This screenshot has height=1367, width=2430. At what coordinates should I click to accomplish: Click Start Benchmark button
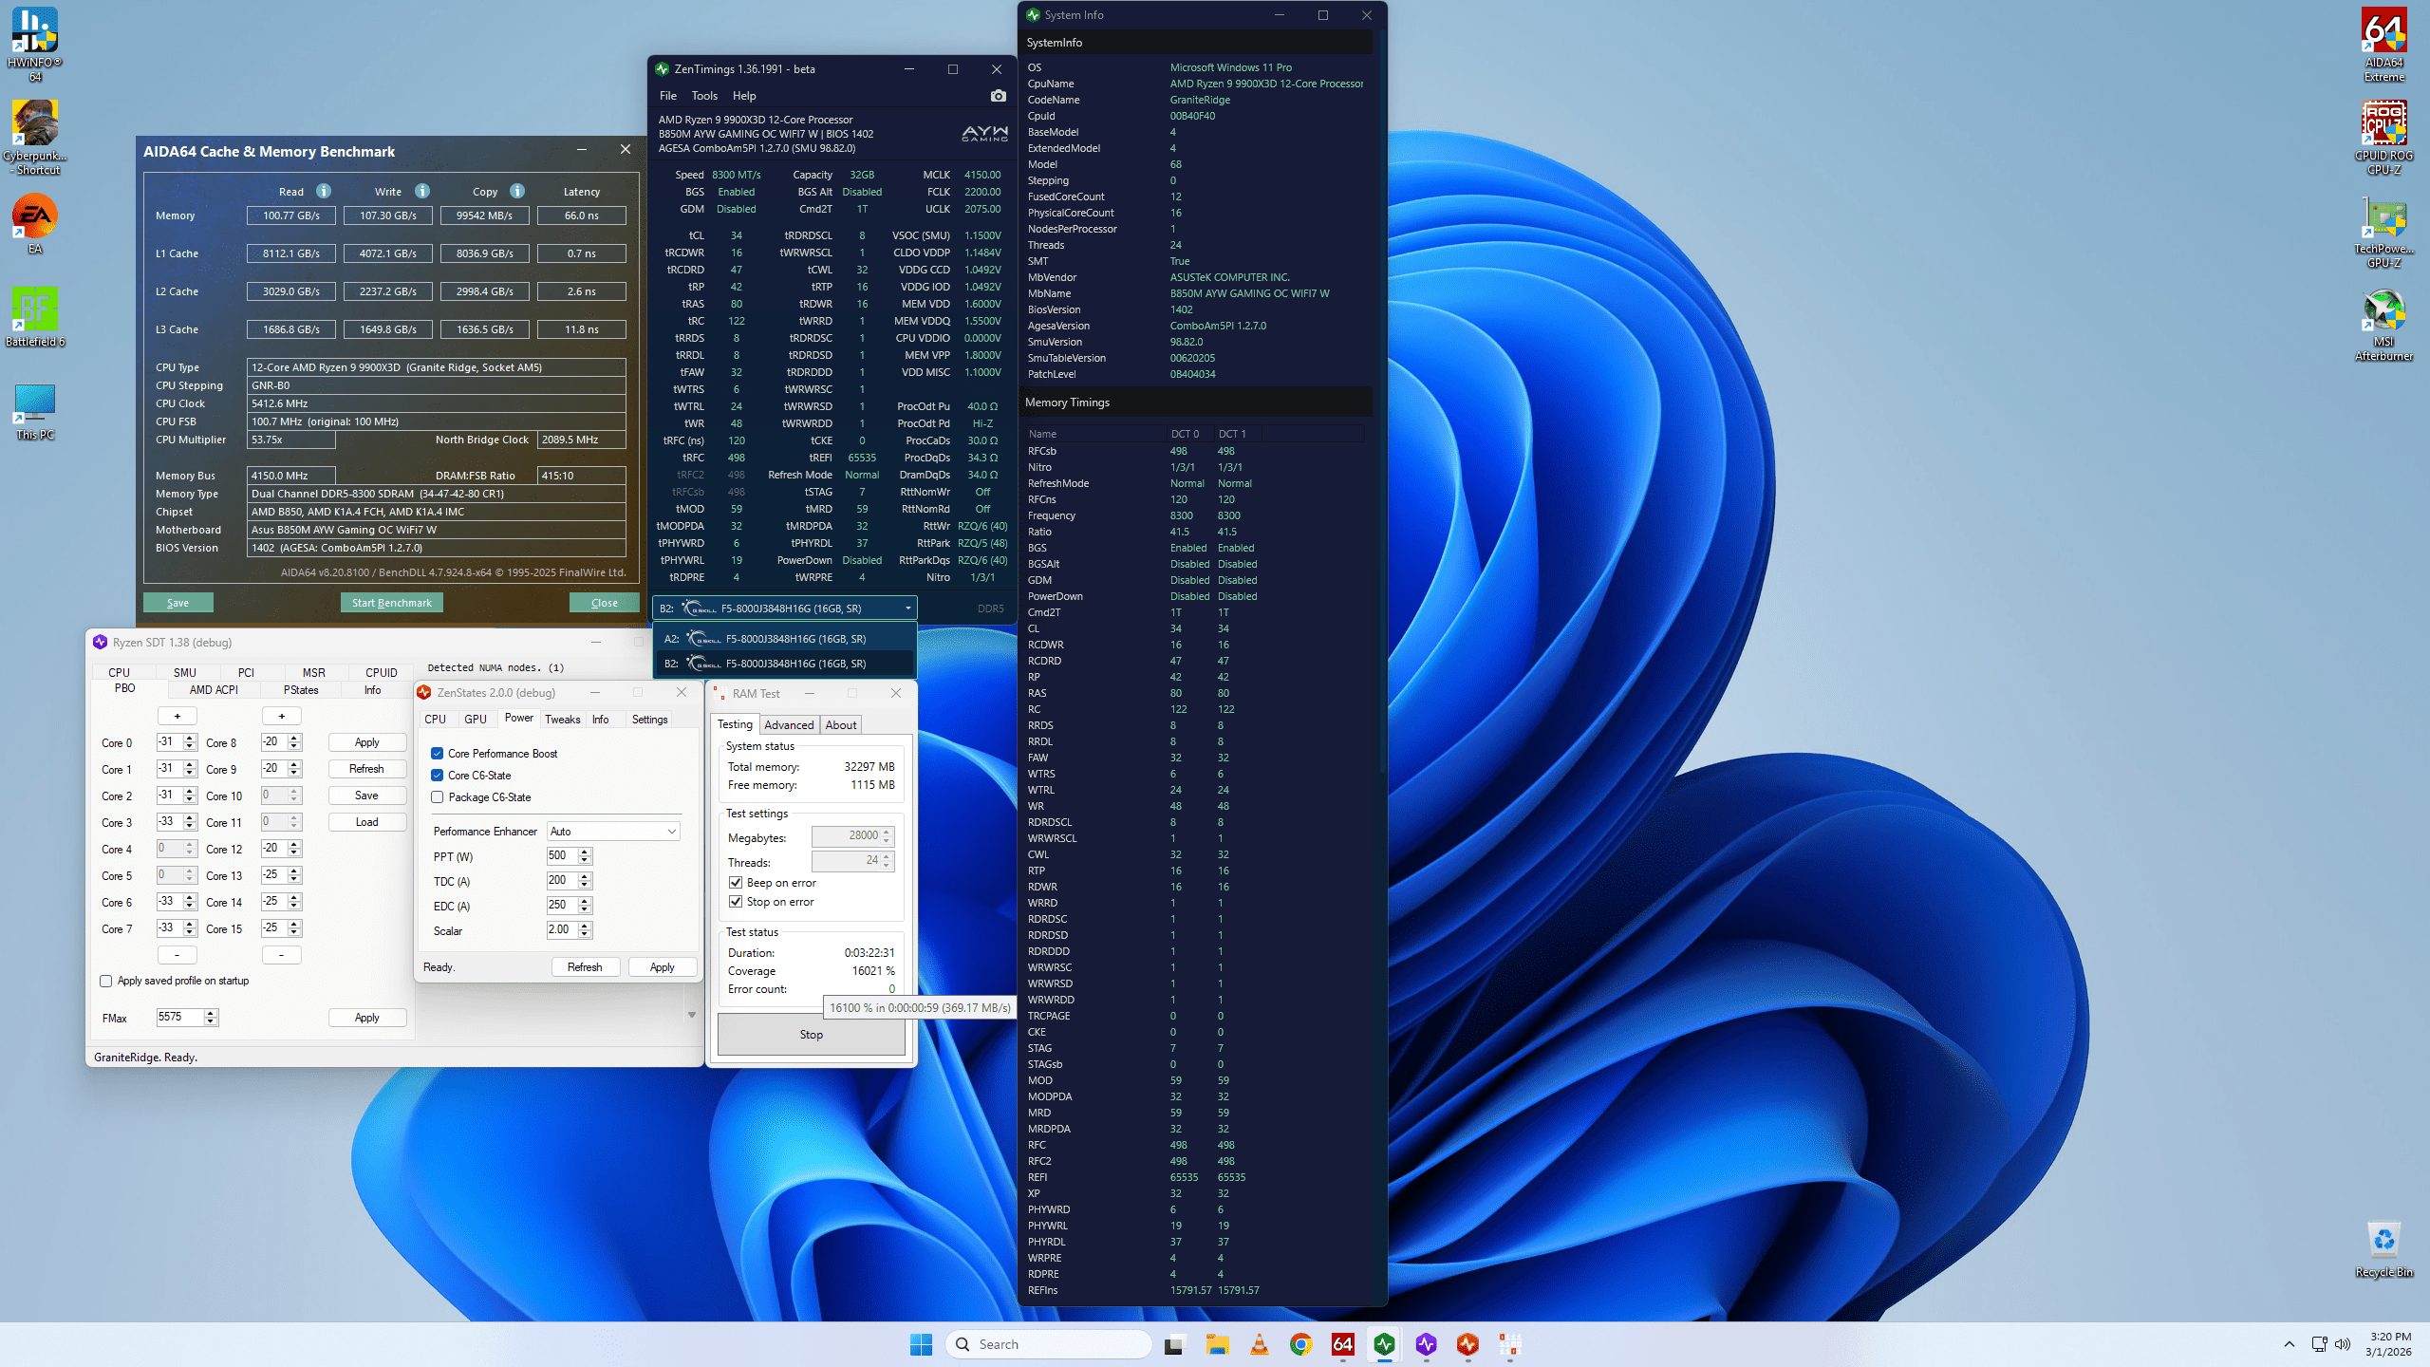[x=391, y=603]
